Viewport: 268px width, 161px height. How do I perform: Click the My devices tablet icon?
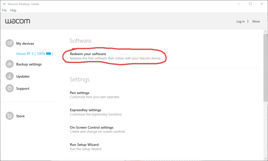tap(9, 43)
